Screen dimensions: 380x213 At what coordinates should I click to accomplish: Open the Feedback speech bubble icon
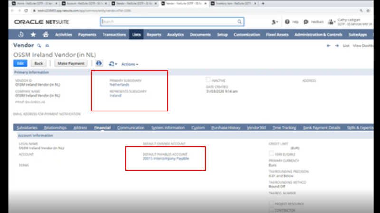[x=306, y=22]
